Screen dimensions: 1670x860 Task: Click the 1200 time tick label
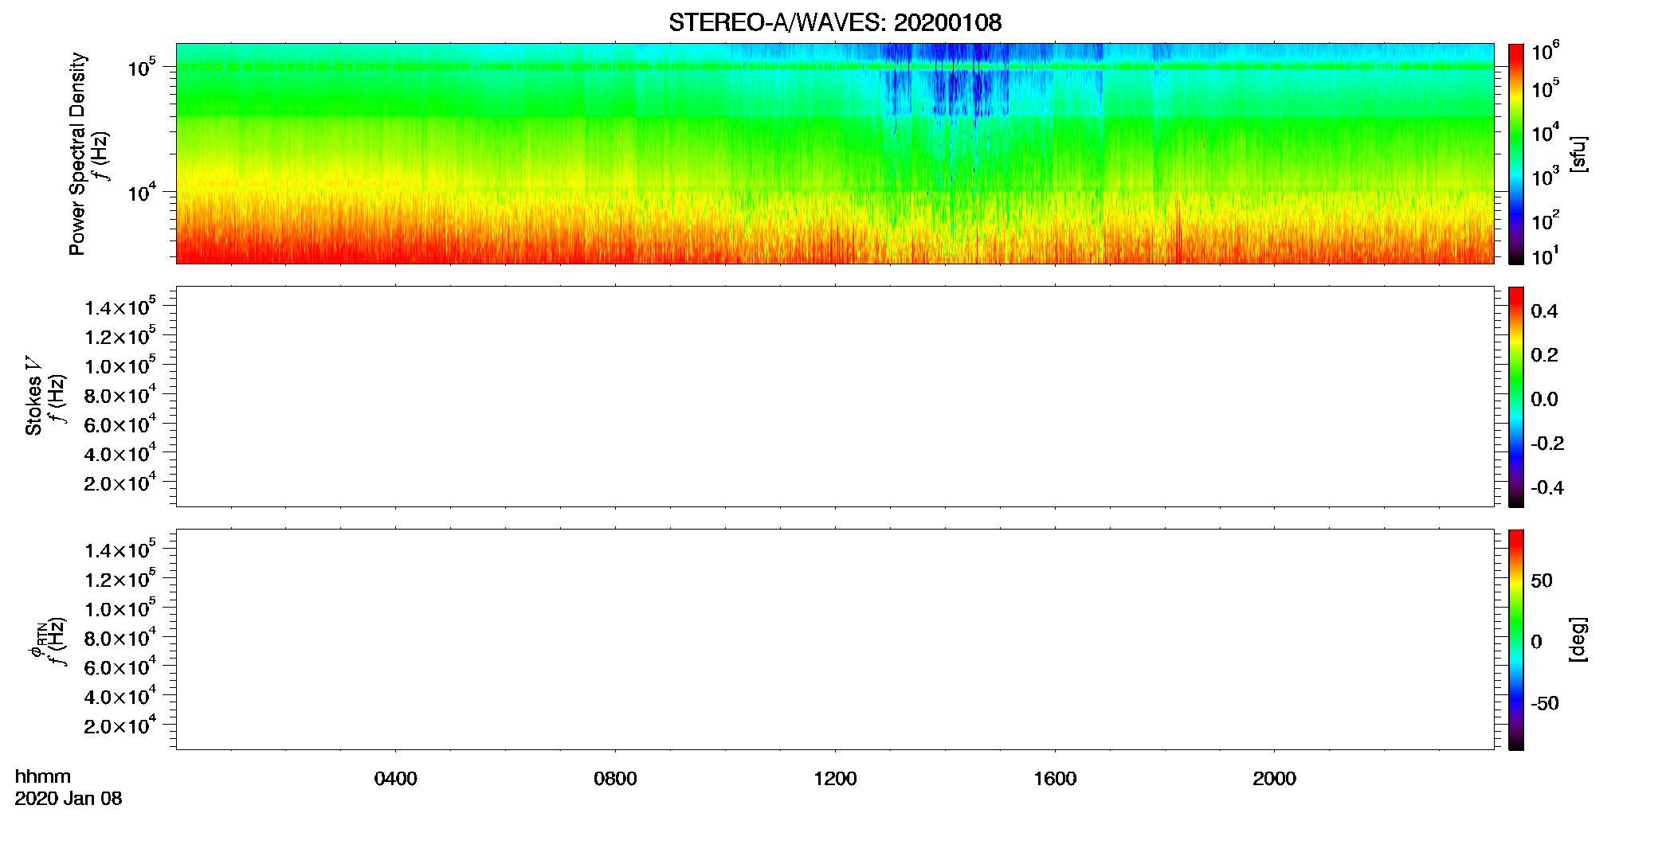pyautogui.click(x=835, y=779)
